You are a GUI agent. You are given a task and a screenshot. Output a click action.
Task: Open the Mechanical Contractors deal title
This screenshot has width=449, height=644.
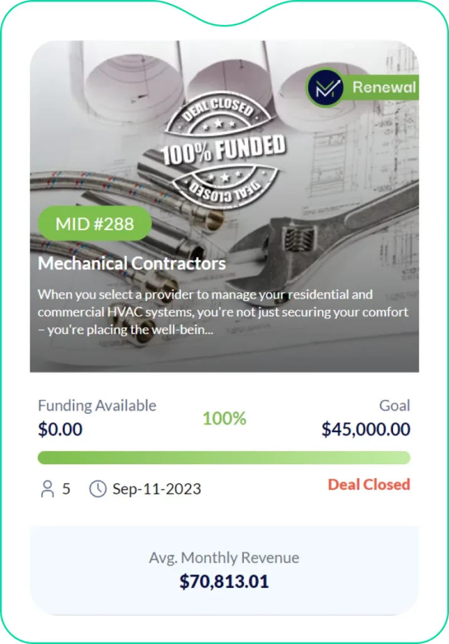132,263
